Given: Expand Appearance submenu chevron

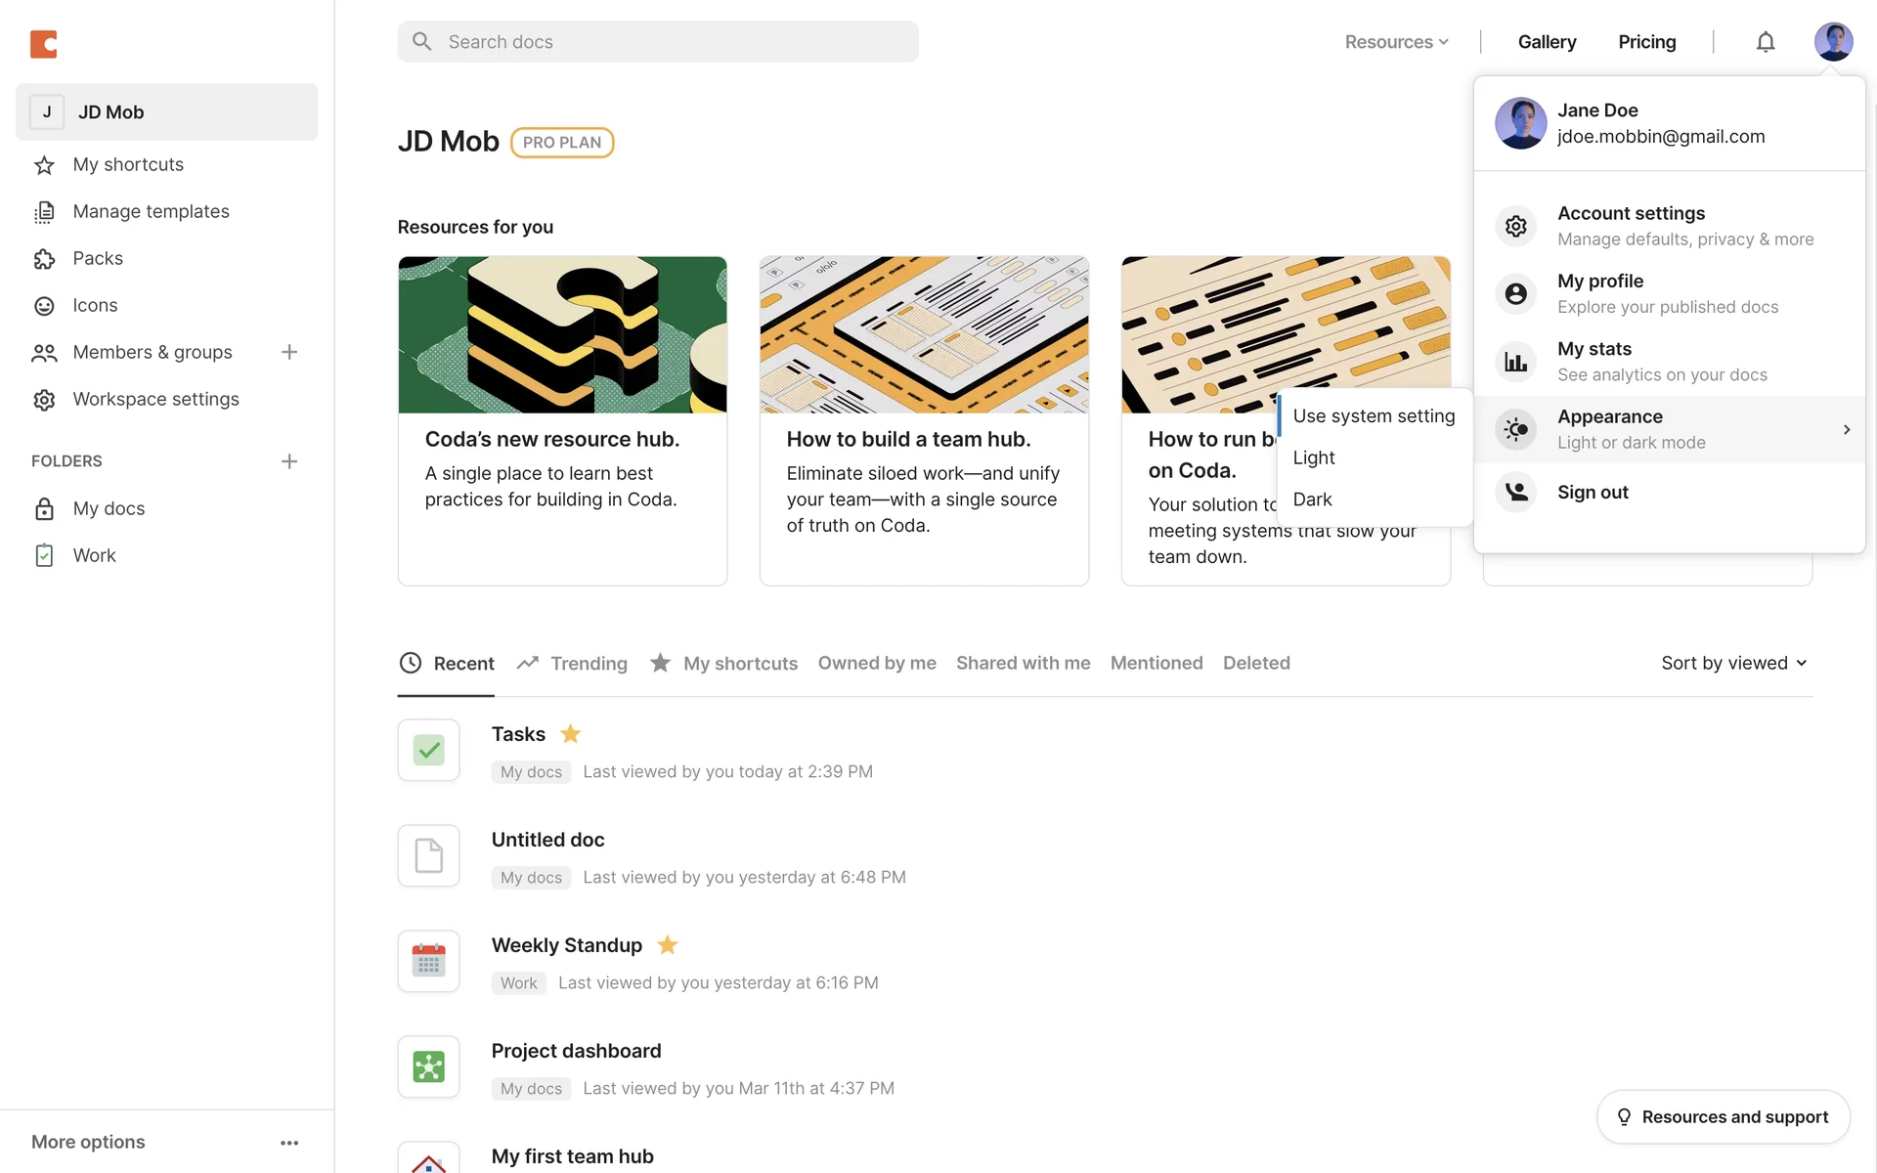Looking at the screenshot, I should [1846, 429].
